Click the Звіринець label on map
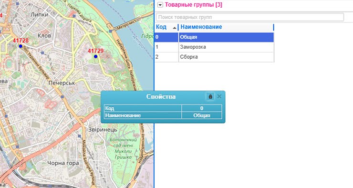This screenshot has height=188, width=353. pos(103,130)
